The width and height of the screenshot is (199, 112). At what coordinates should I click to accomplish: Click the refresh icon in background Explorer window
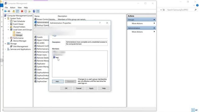(164, 10)
